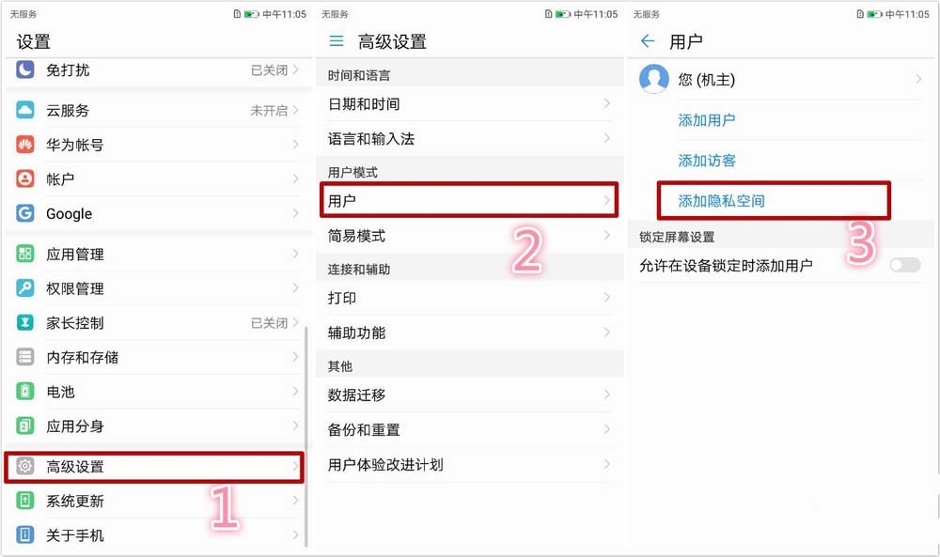Expand the 日期和时间 row chevron
This screenshot has height=557, width=940.
(606, 103)
